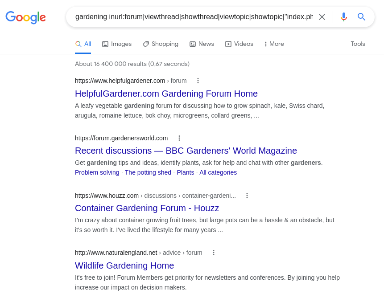Open three-dot menu for houzz.com result
This screenshot has width=384, height=298.
(247, 196)
